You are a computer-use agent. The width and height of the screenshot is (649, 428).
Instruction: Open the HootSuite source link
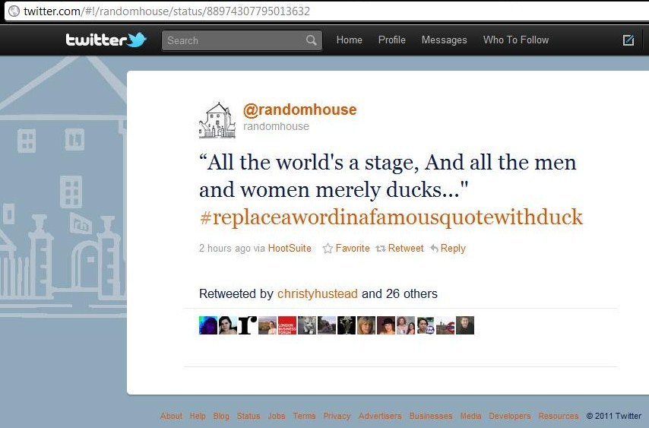coord(290,248)
